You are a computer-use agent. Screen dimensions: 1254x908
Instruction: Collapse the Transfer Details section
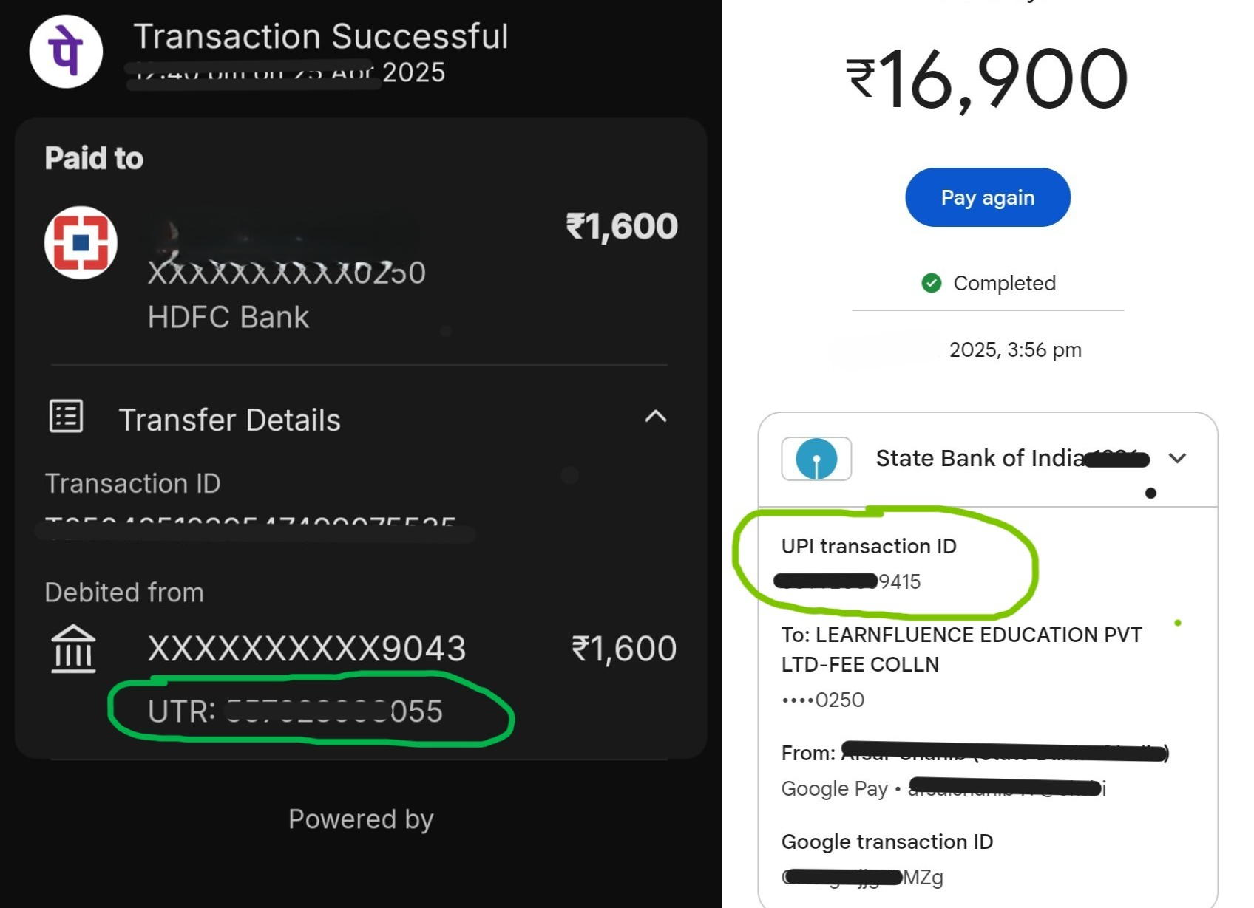click(655, 417)
